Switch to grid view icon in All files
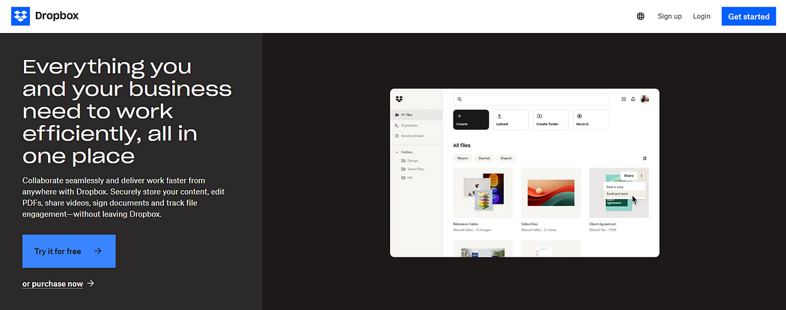The width and height of the screenshot is (786, 310). [x=645, y=159]
